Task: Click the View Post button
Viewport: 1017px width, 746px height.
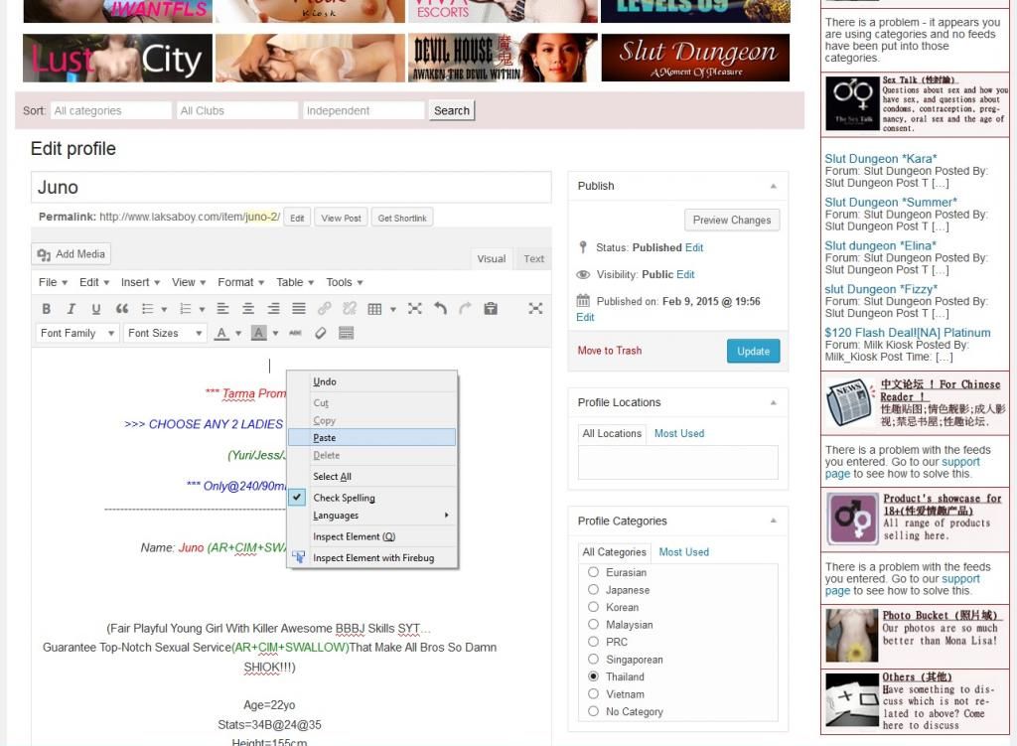Action: pos(342,218)
